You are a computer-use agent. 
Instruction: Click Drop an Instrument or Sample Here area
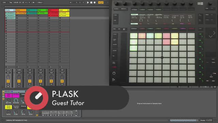tap(149, 104)
